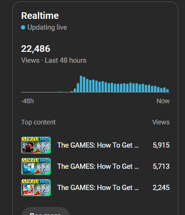Click the See more button
This screenshot has height=215, width=185.
tap(45, 211)
